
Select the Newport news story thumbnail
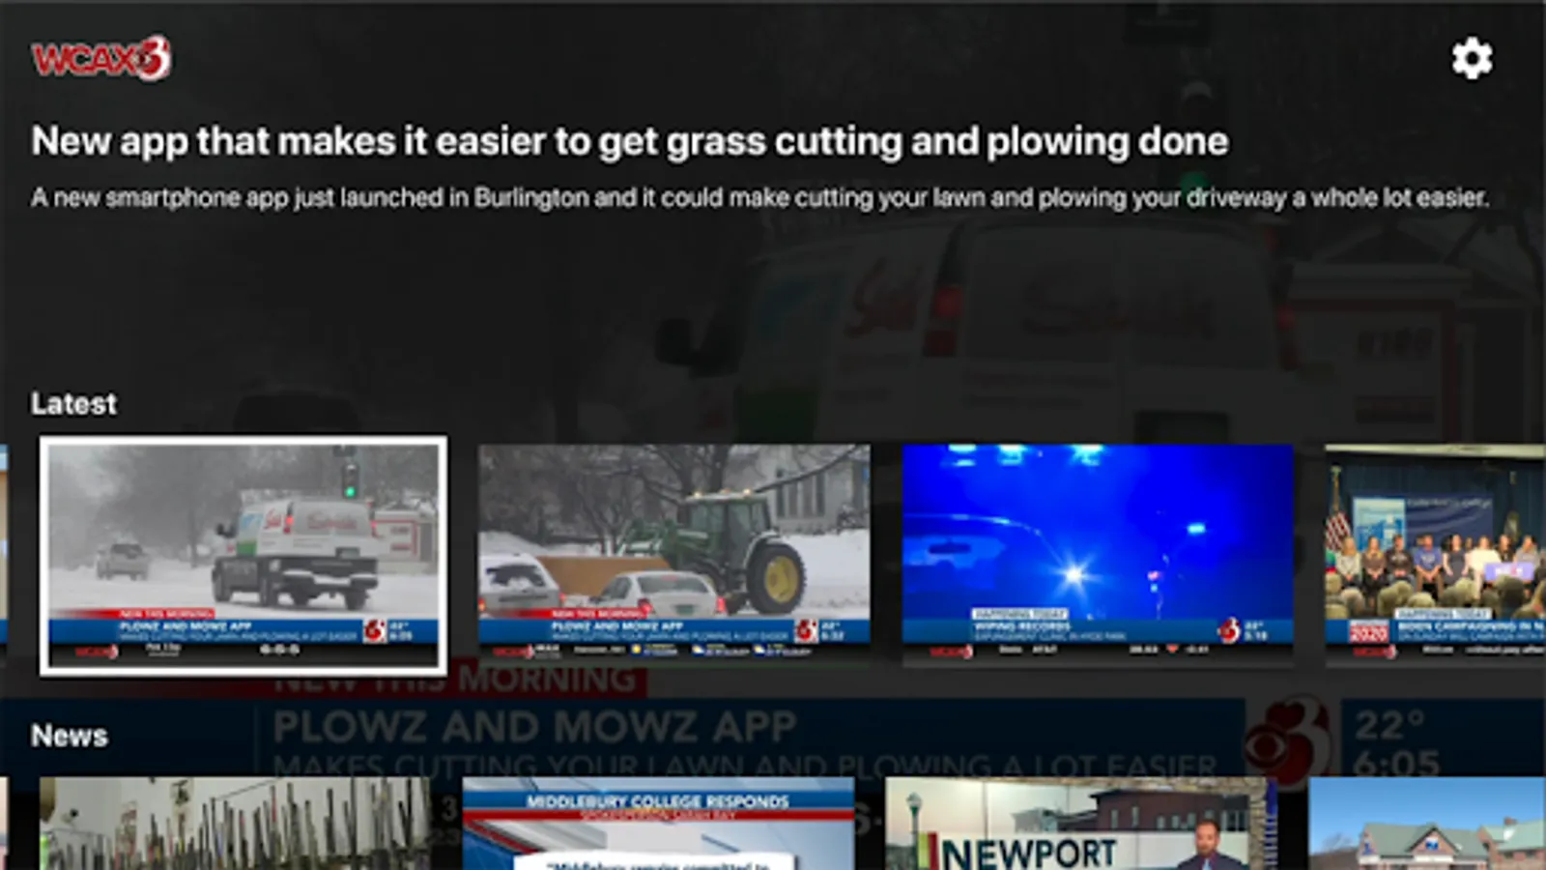[x=1081, y=824]
